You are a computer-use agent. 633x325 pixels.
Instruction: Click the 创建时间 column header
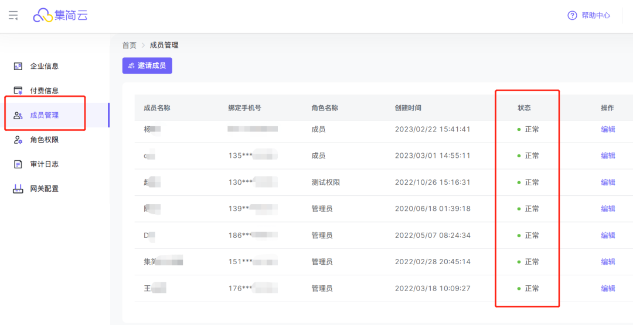pyautogui.click(x=408, y=108)
